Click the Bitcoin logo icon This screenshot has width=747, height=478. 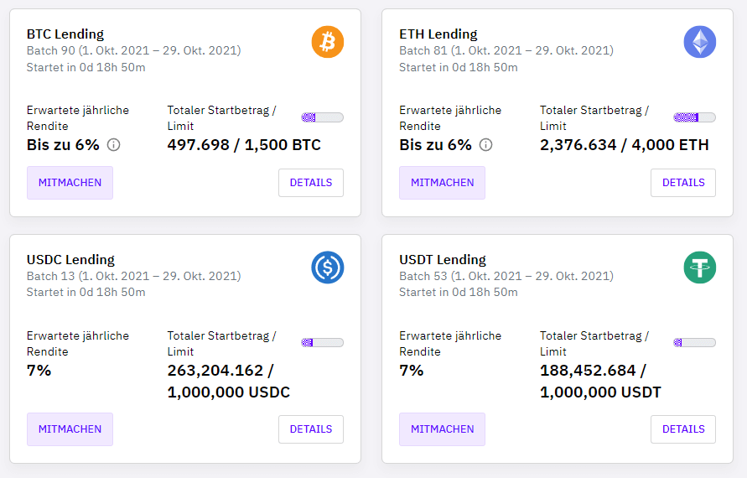pos(328,42)
